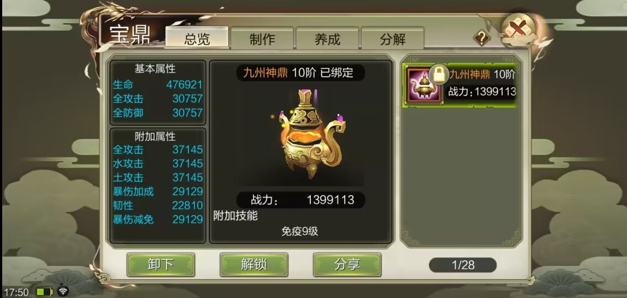This screenshot has height=298, width=627.
Task: Select the 总览 tab
Action: pyautogui.click(x=197, y=38)
